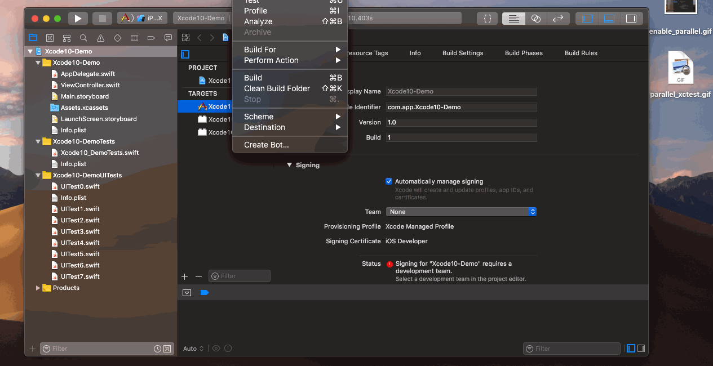
Task: Choose Analyze from the menu
Action: (290, 21)
